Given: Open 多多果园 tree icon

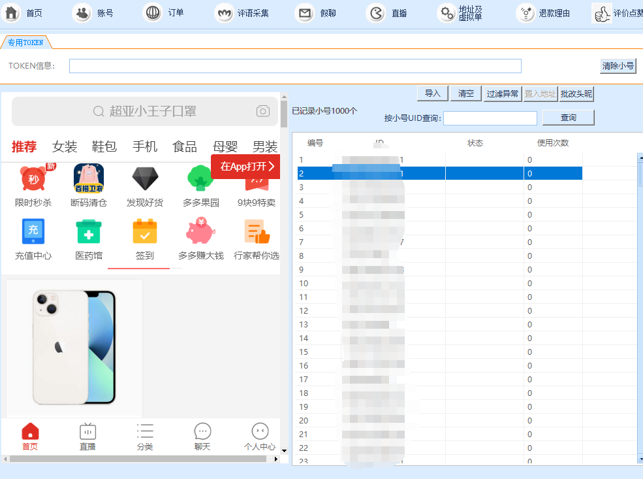Looking at the screenshot, I should (x=200, y=178).
